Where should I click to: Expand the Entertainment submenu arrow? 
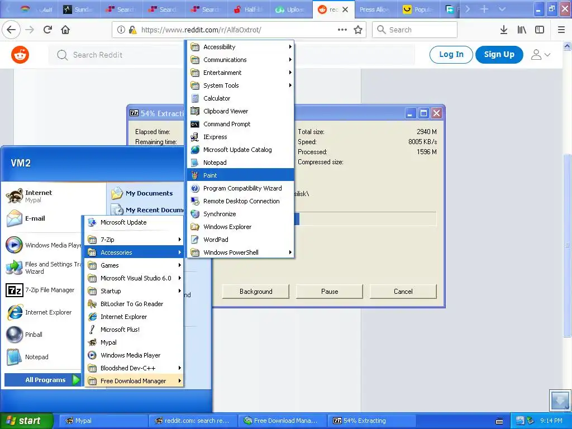click(290, 72)
